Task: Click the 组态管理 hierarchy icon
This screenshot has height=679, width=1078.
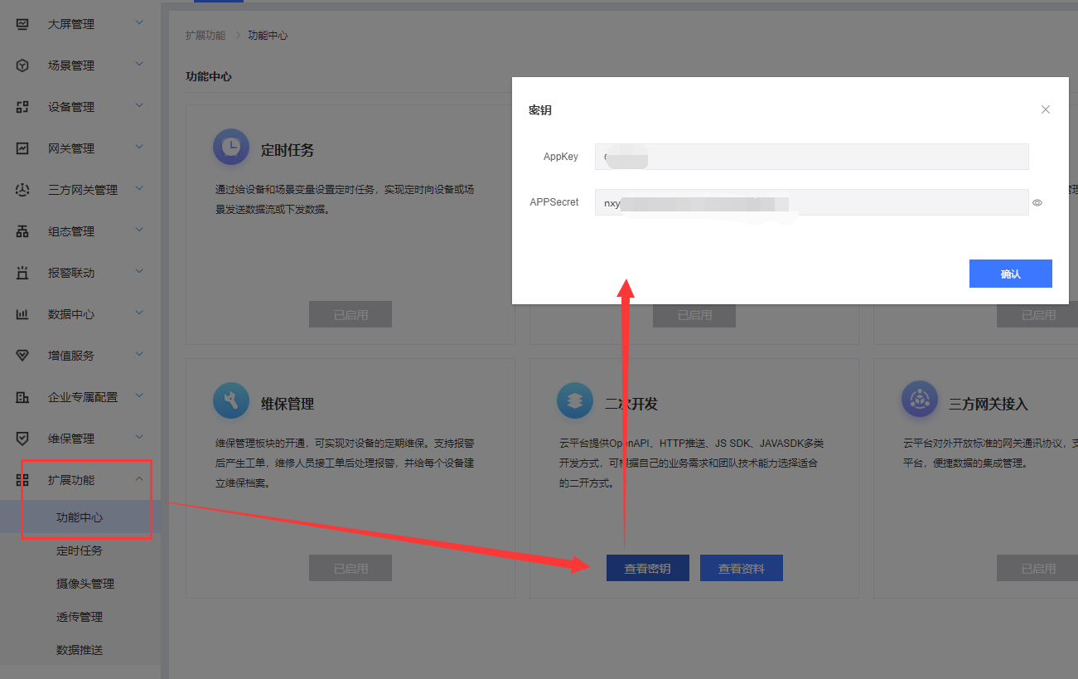Action: (23, 231)
